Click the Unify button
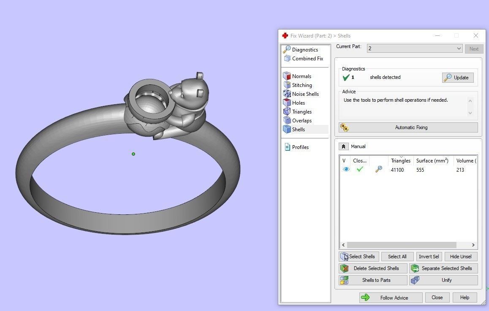Image resolution: width=489 pixels, height=311 pixels. coord(444,280)
